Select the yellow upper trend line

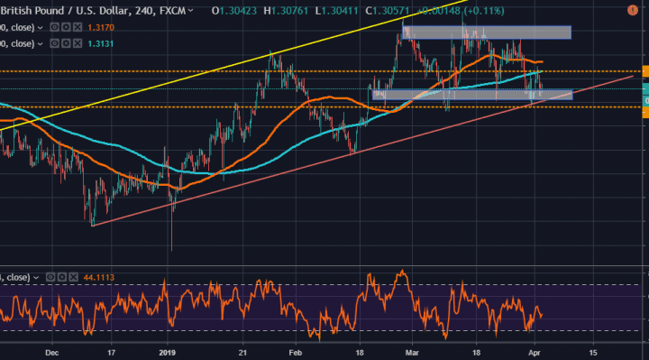(232, 65)
